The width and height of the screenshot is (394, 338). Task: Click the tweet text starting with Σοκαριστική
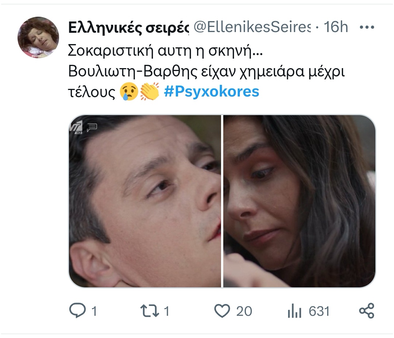pyautogui.click(x=165, y=51)
